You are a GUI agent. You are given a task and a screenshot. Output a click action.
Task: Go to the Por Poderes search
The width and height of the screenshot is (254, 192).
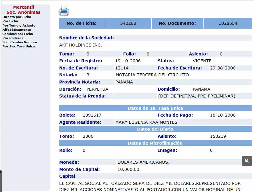[13, 38]
